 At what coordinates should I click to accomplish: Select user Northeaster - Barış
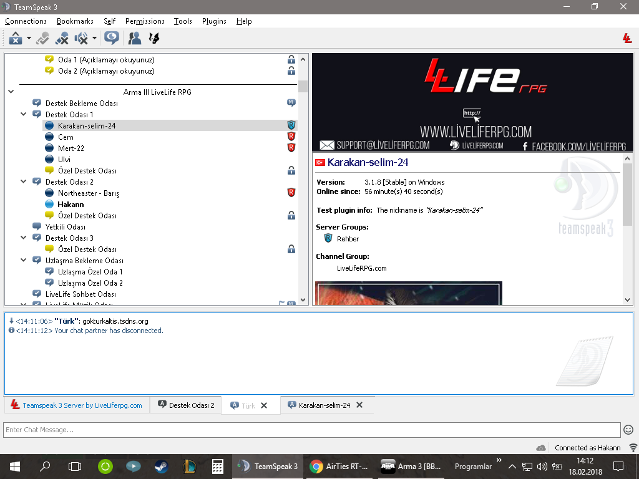point(89,193)
